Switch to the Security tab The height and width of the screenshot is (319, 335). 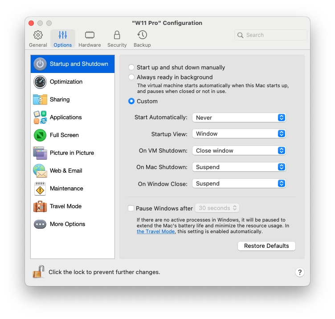[117, 39]
